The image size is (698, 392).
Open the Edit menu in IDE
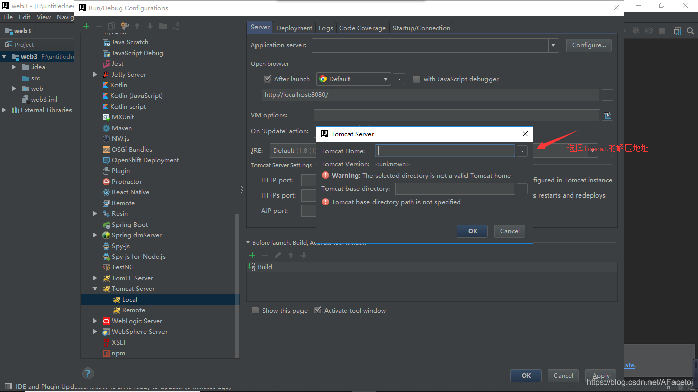click(x=25, y=17)
